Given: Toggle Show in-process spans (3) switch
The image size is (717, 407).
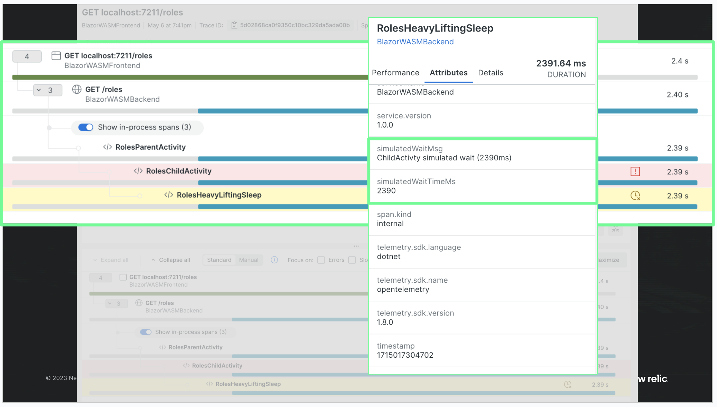Looking at the screenshot, I should [86, 127].
